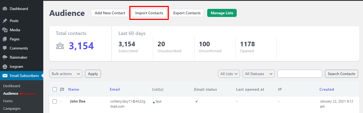Open the Dashboard gauge icon in sidebar

(5, 9)
